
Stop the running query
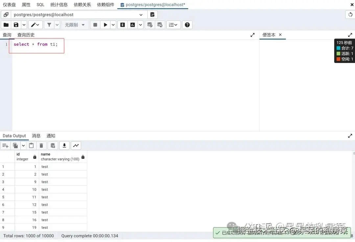95,25
